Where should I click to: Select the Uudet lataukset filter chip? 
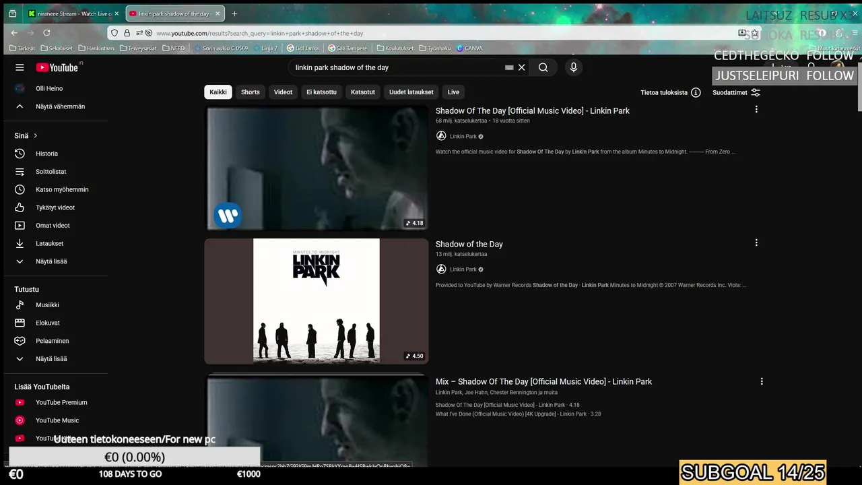pyautogui.click(x=411, y=92)
